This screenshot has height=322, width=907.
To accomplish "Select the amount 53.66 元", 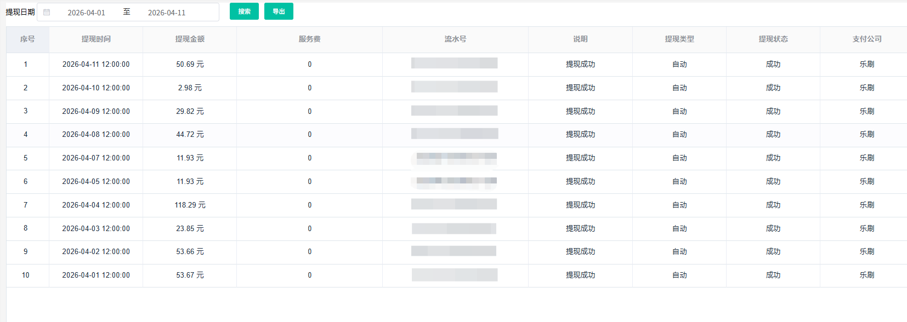I will [190, 252].
